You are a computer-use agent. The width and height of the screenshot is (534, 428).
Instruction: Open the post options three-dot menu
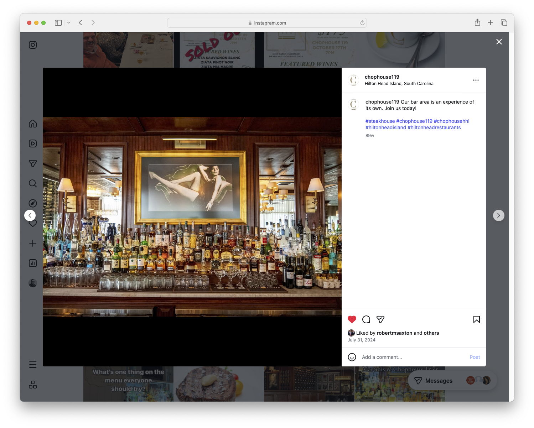pos(476,80)
